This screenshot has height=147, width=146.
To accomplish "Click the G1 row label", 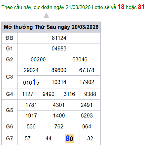I will click(10, 48).
